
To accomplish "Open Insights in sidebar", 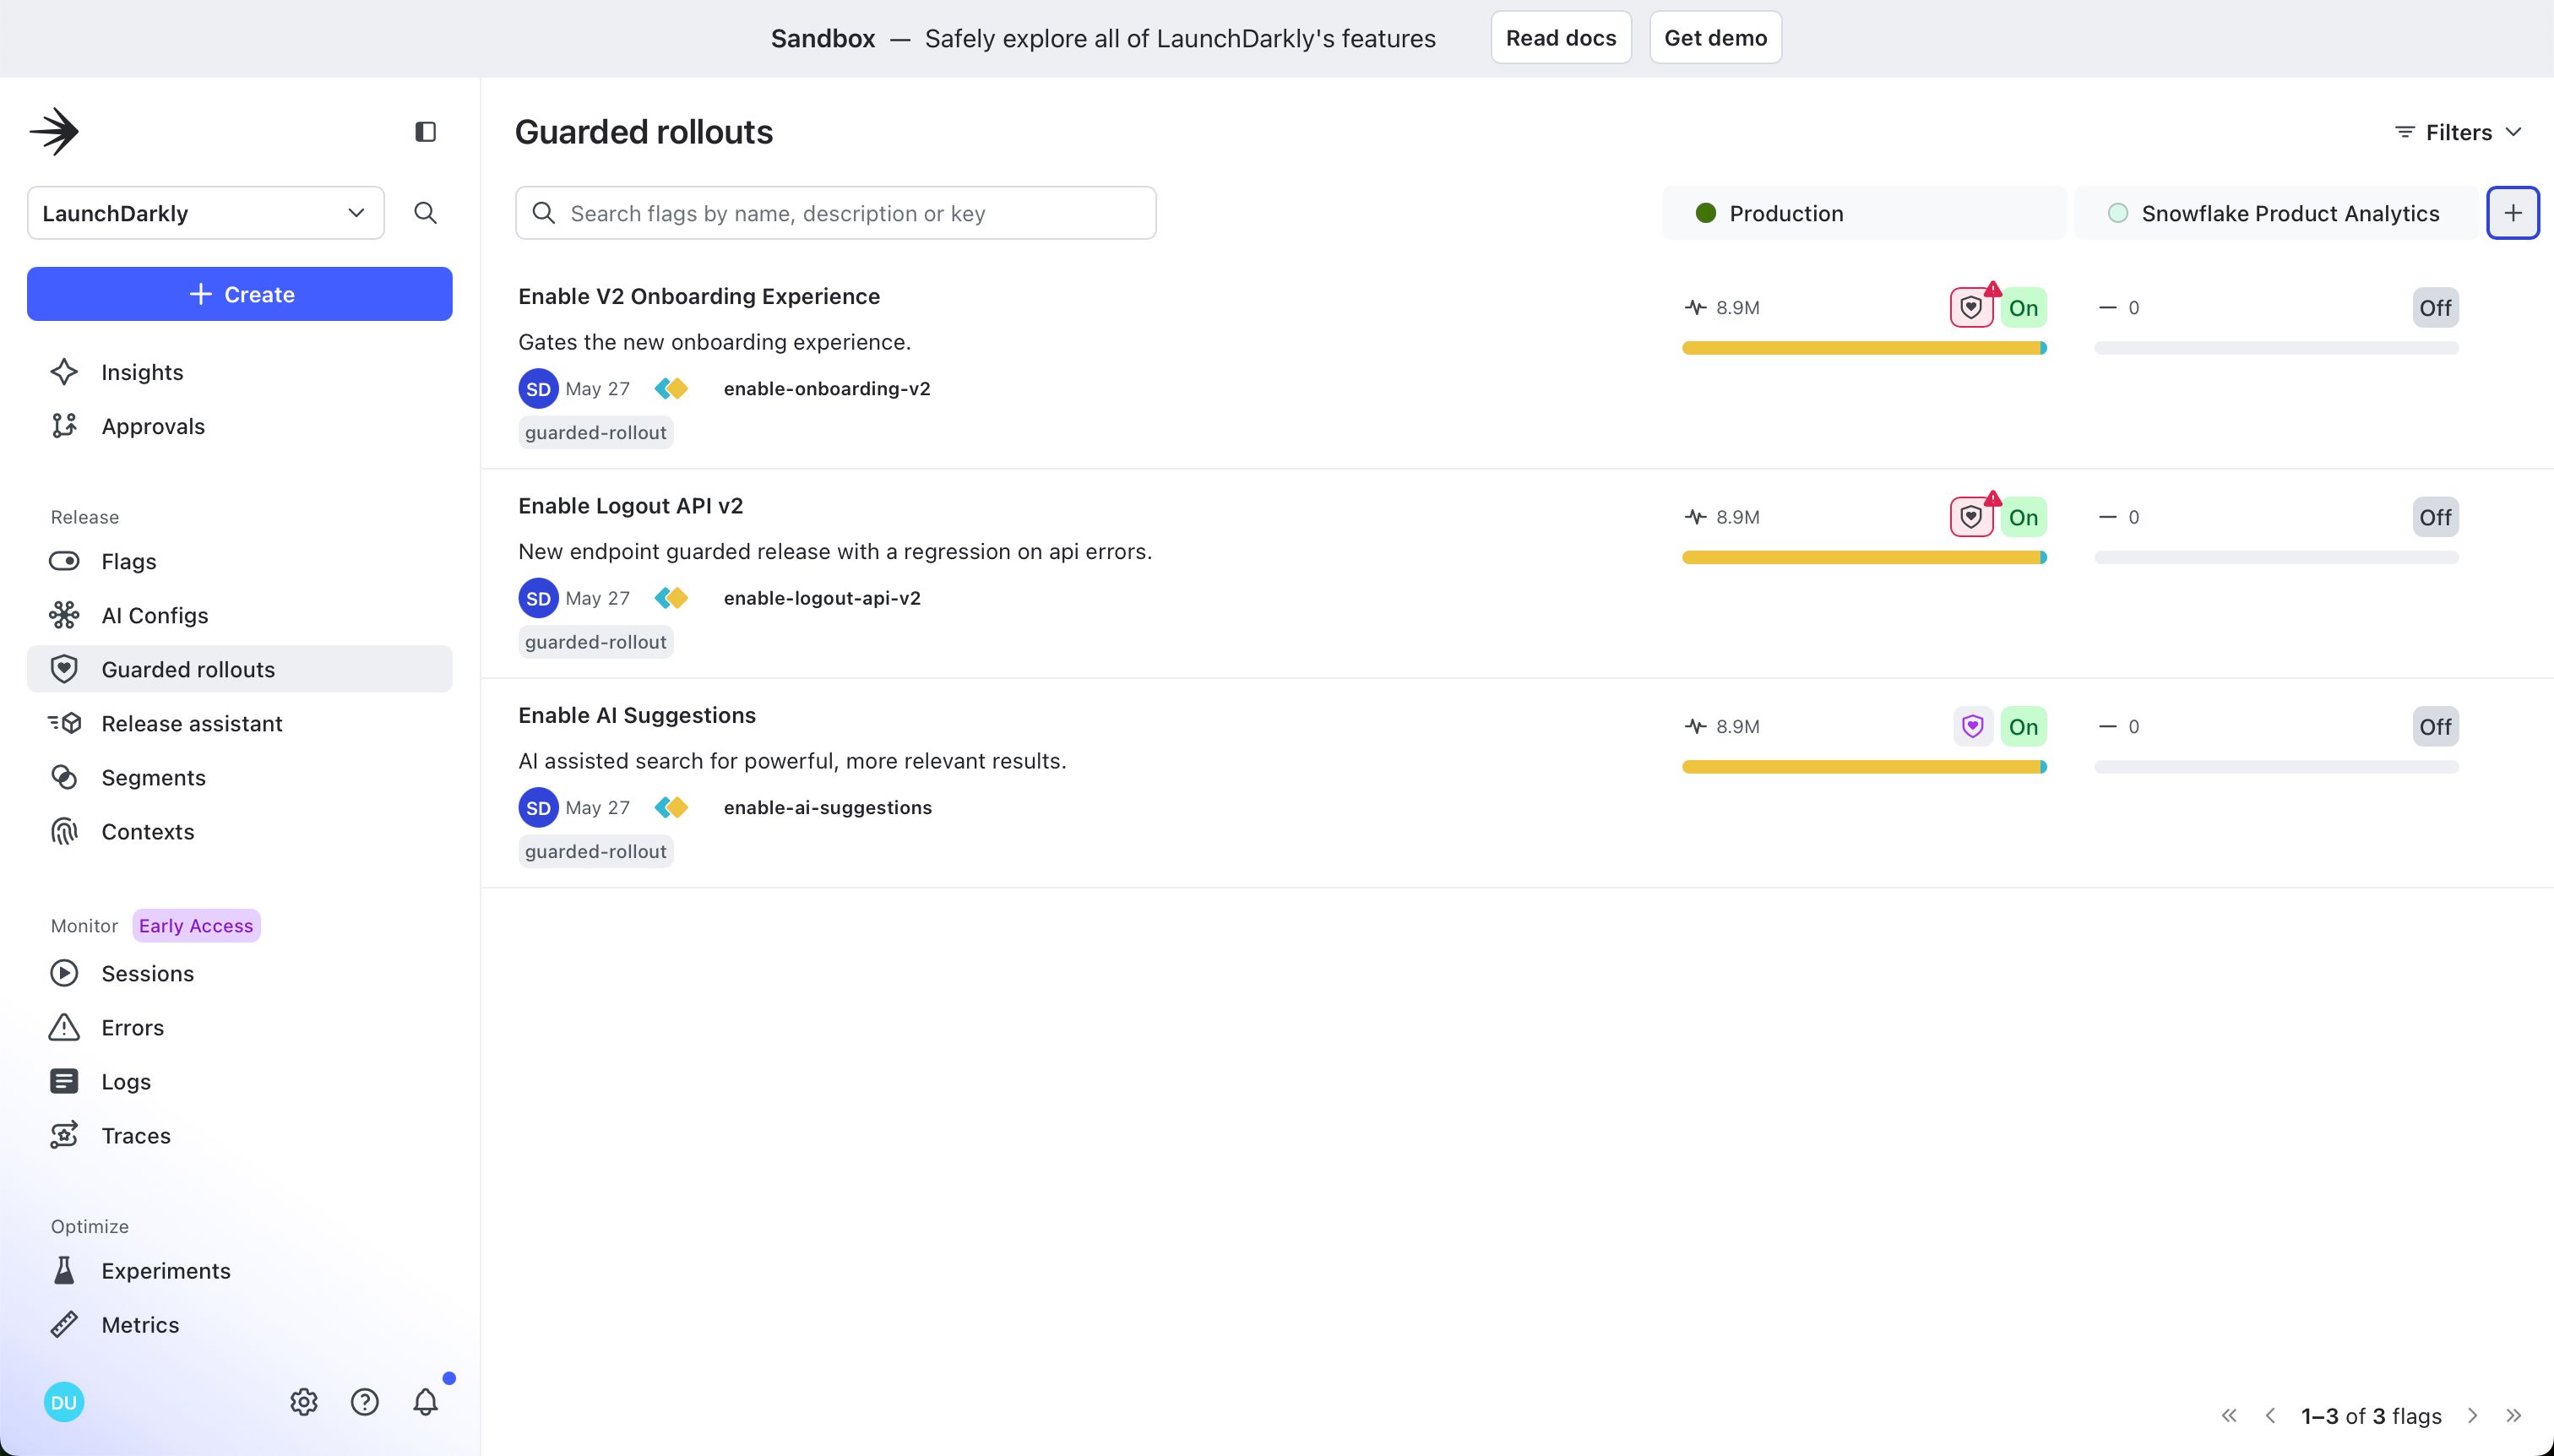I will click(x=240, y=372).
